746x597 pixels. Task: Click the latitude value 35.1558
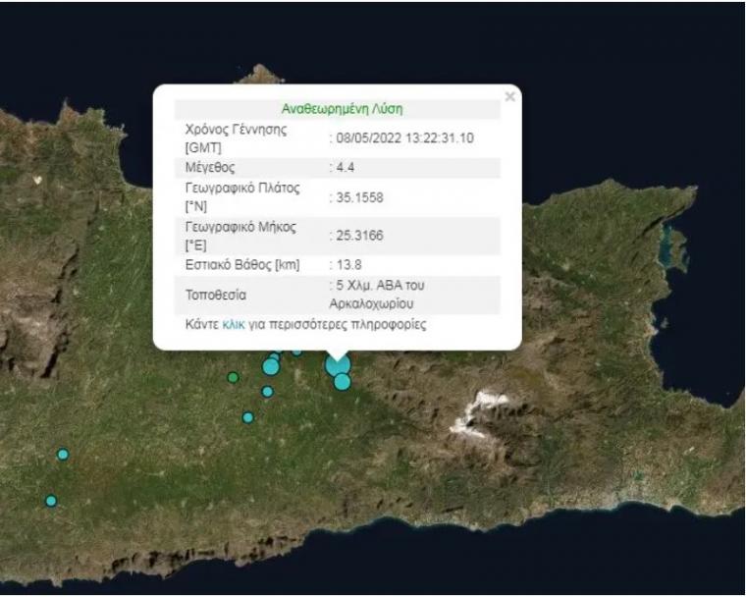[358, 197]
